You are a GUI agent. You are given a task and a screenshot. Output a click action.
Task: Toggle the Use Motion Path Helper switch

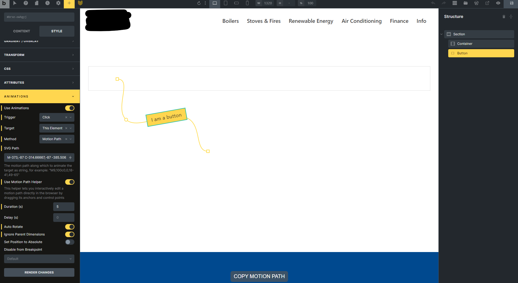(x=70, y=182)
